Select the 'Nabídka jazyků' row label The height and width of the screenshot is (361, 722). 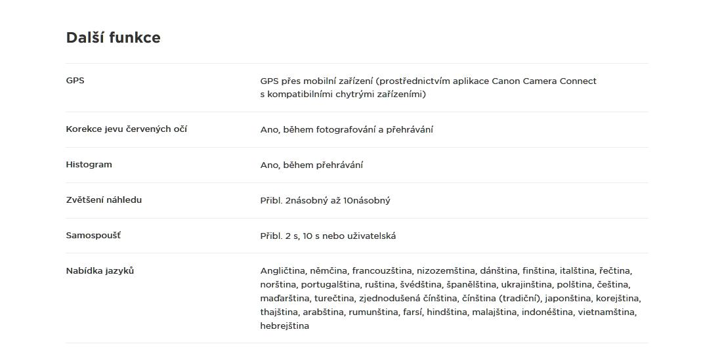[x=100, y=271]
